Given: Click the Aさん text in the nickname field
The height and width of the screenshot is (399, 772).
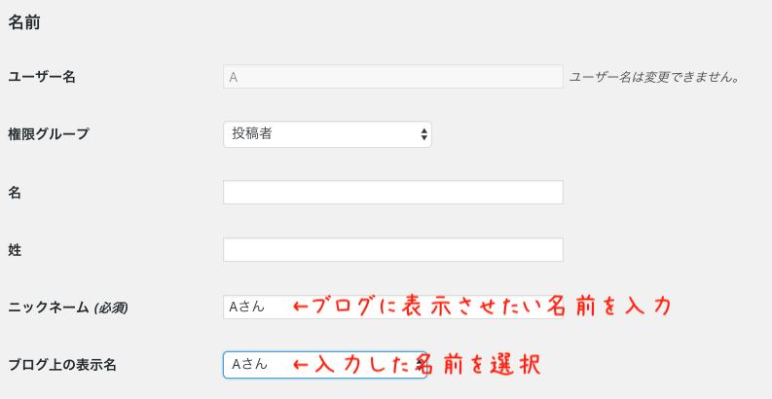Looking at the screenshot, I should click(246, 307).
